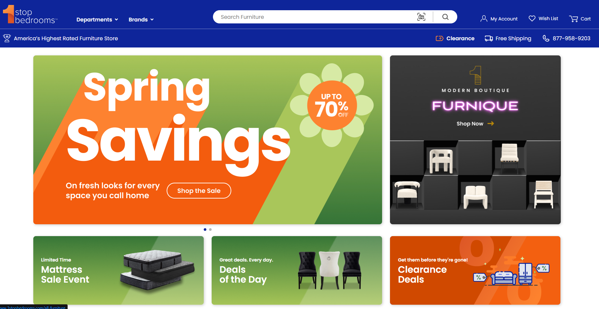Screen dimensions: 599x309
Task: Open My Account user icon
Action: [484, 19]
